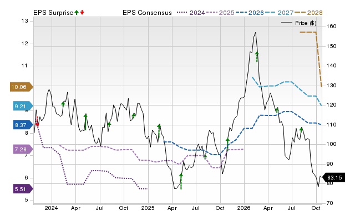Image resolution: width=355 pixels, height=211 pixels.
Task: Click the 5 label on left axis
Action: 26,200
